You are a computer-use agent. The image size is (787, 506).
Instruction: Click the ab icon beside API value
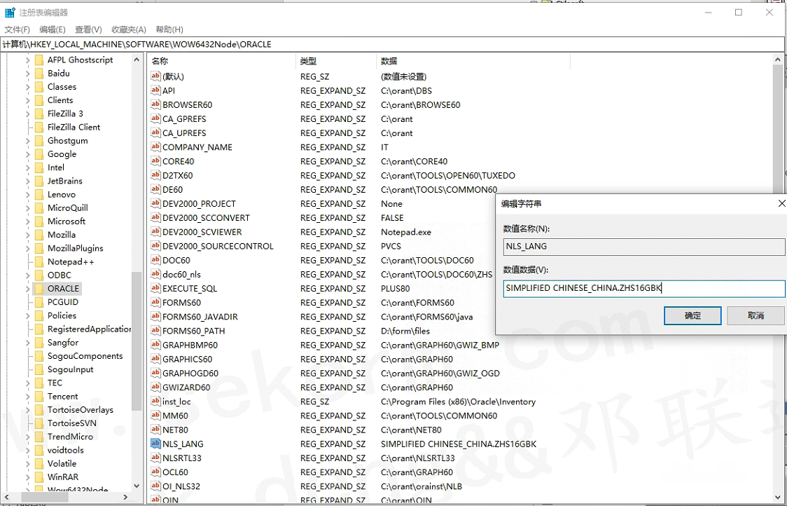coord(155,90)
